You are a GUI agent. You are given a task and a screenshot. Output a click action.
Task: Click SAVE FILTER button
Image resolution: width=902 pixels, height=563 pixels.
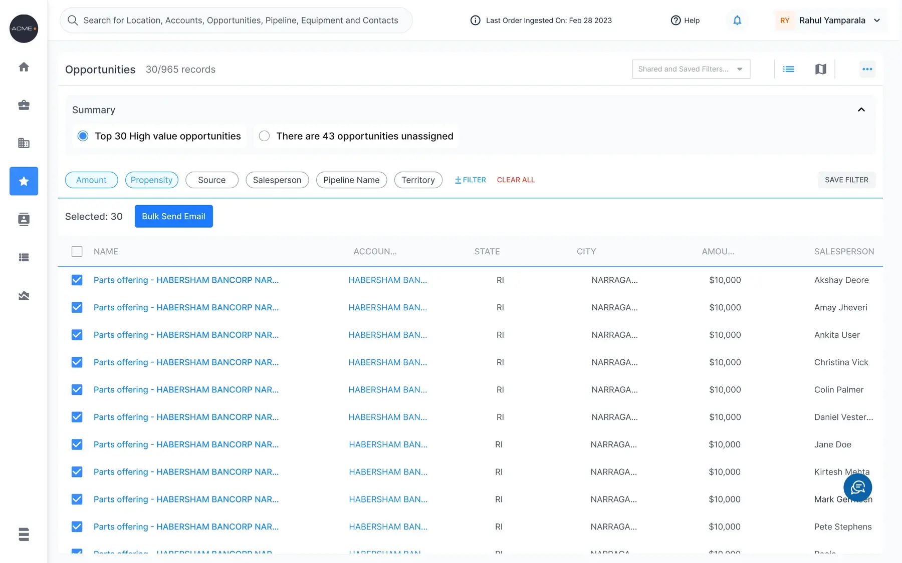click(x=846, y=180)
